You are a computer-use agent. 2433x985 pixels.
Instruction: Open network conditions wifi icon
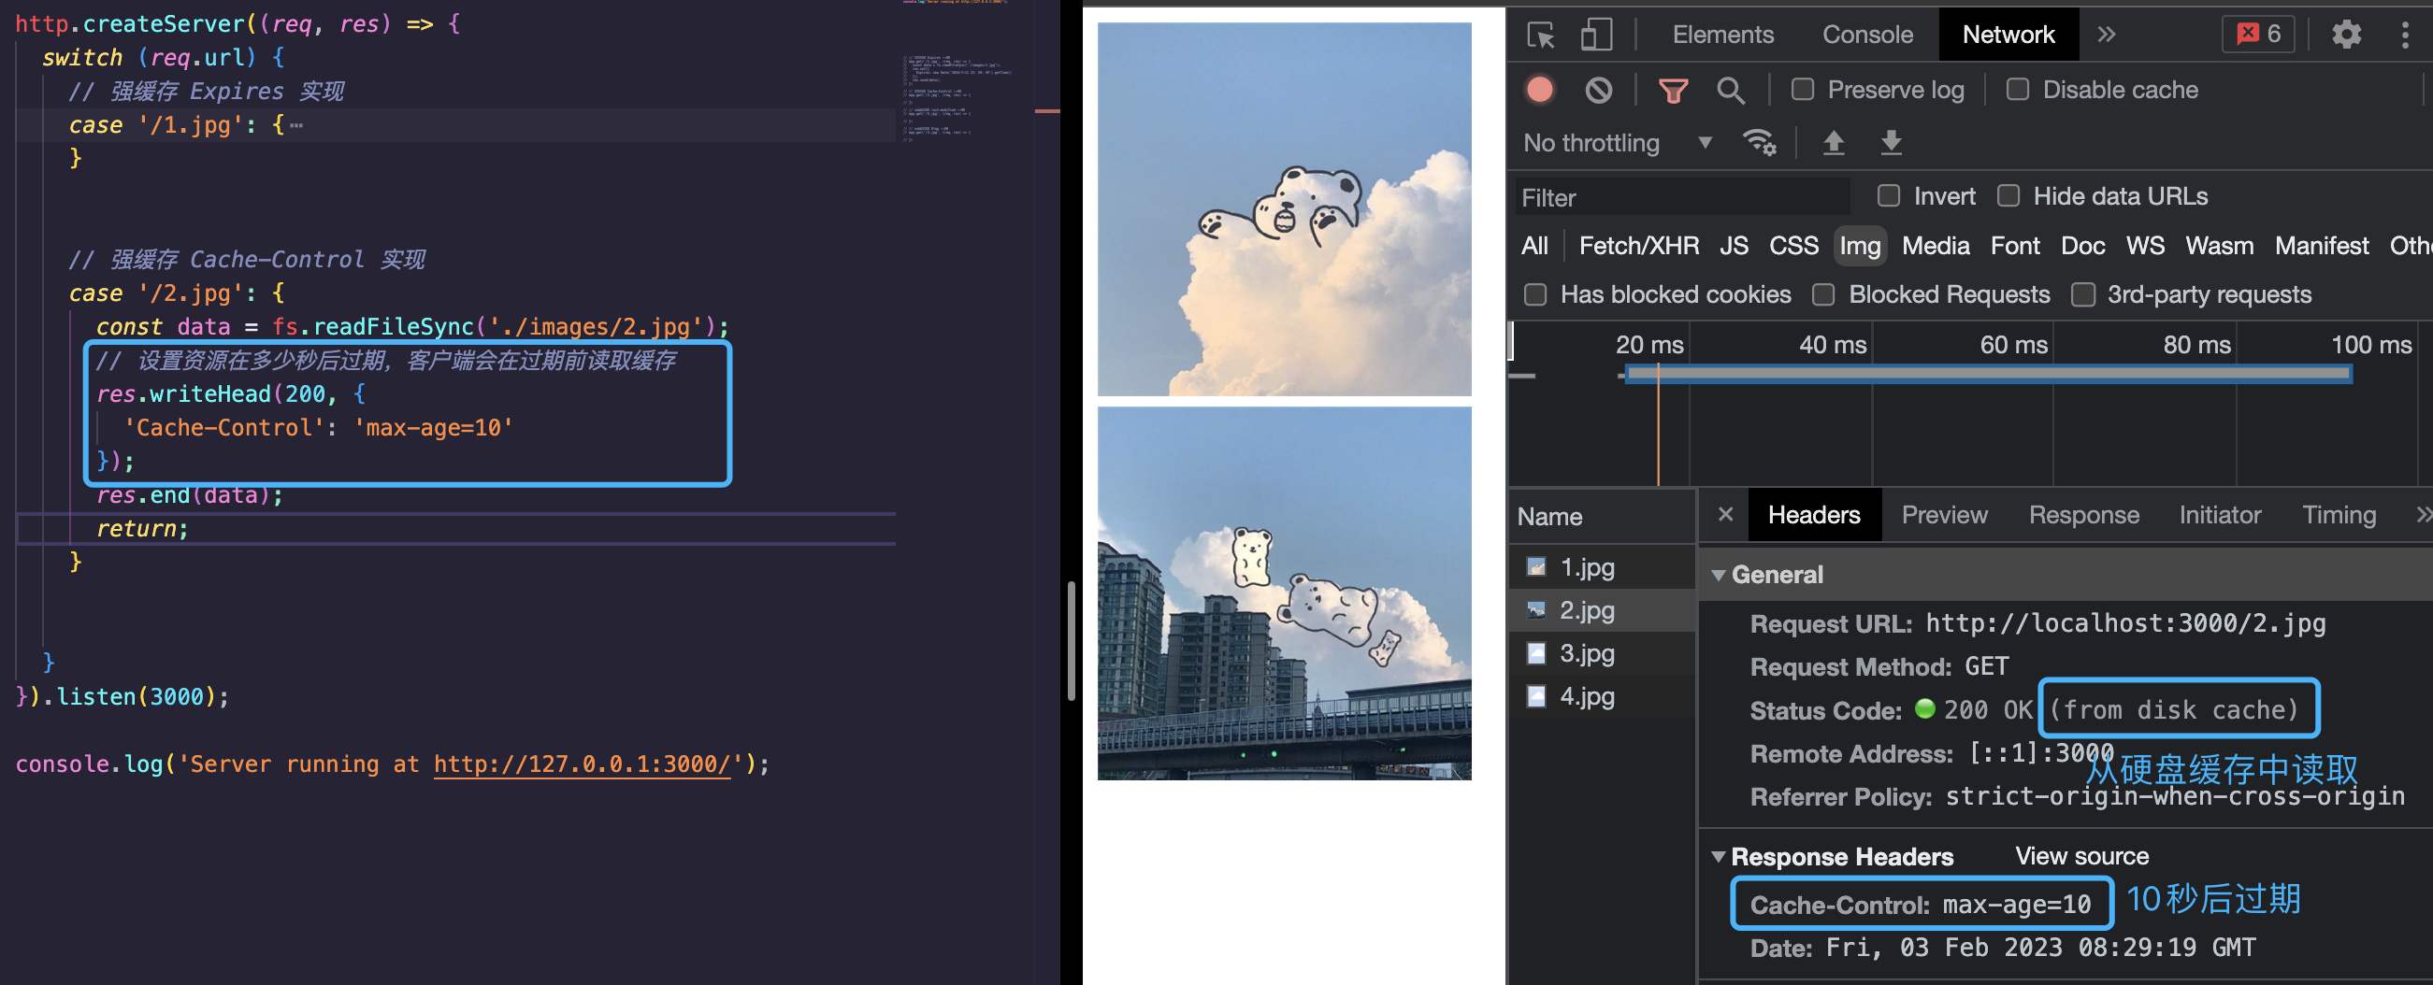point(1759,143)
